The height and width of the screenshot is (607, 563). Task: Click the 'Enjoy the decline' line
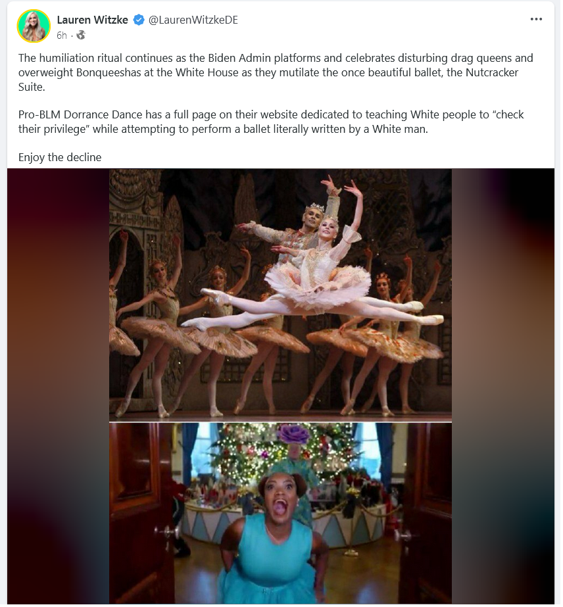coord(60,158)
